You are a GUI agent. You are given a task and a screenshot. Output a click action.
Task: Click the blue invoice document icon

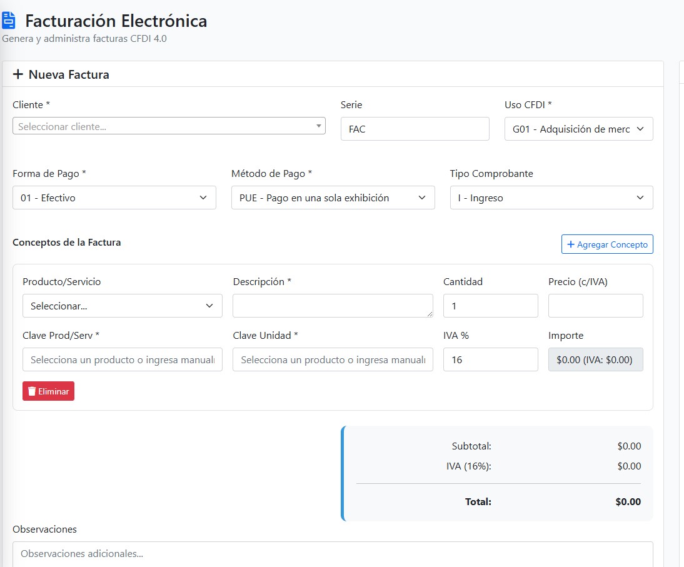point(8,21)
